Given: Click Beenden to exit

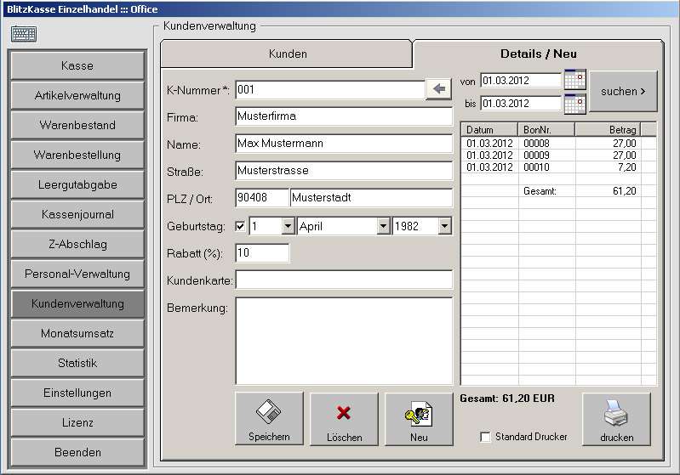Looking at the screenshot, I should click(77, 452).
